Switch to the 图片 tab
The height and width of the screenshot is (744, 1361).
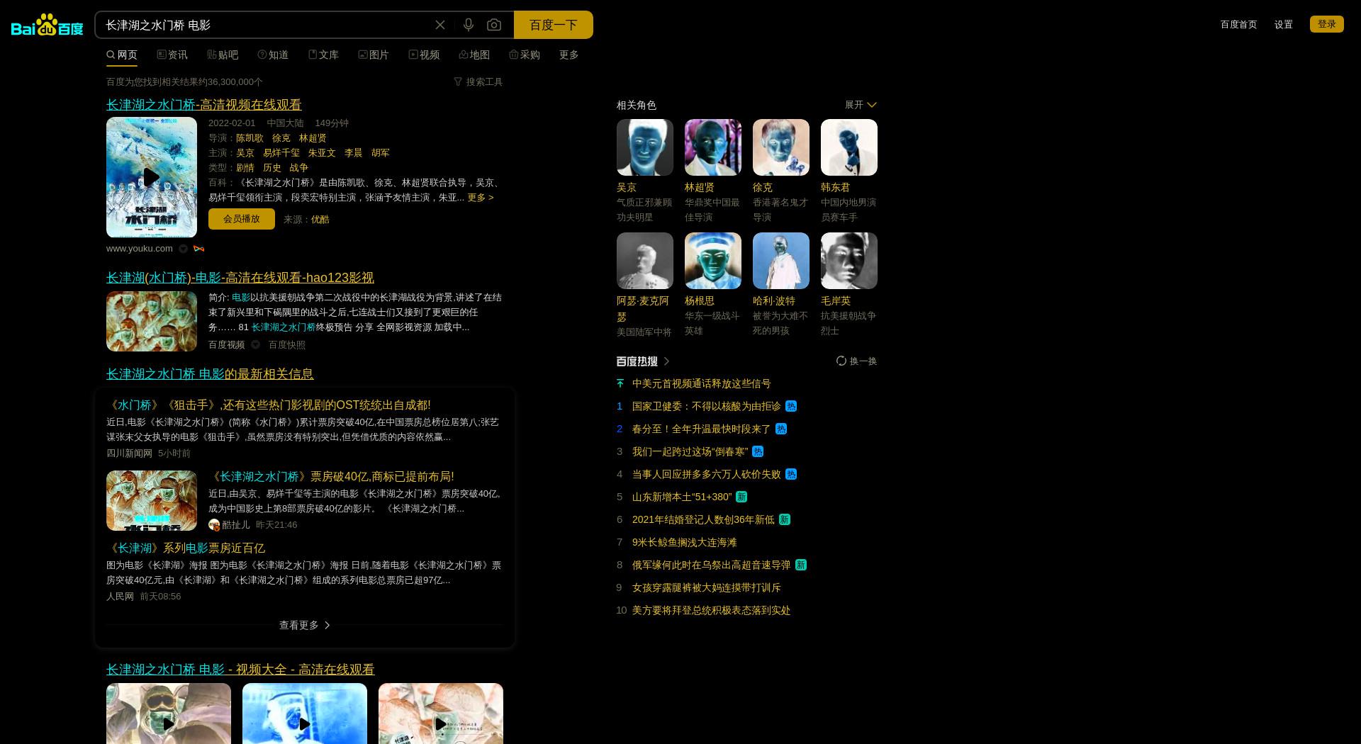pos(374,55)
